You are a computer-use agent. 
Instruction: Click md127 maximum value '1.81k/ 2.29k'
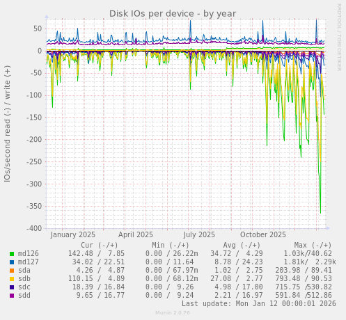310,262
